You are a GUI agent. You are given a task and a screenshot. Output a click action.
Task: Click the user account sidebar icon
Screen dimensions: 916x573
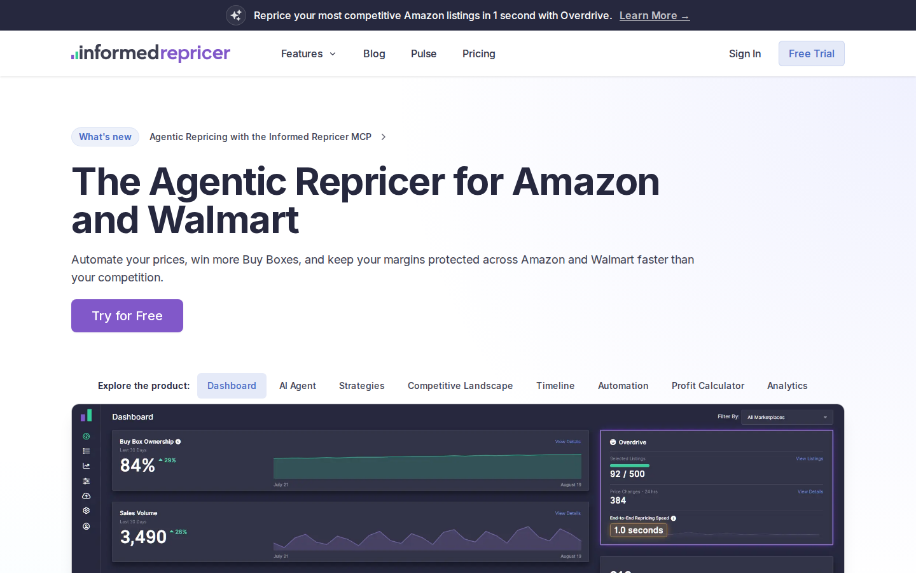[x=86, y=527]
